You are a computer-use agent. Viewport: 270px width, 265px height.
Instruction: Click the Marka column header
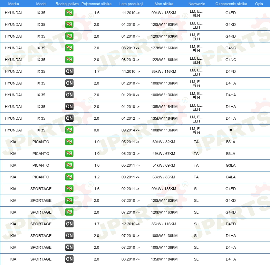(13, 4)
